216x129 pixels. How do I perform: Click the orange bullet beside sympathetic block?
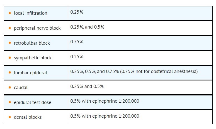coord(10,58)
